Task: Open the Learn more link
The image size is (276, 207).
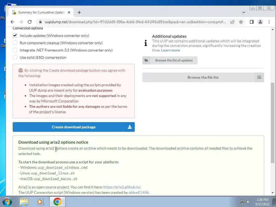Action: click(x=170, y=50)
